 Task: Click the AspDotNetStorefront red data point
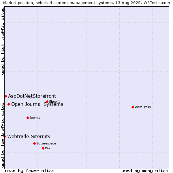(6, 96)
